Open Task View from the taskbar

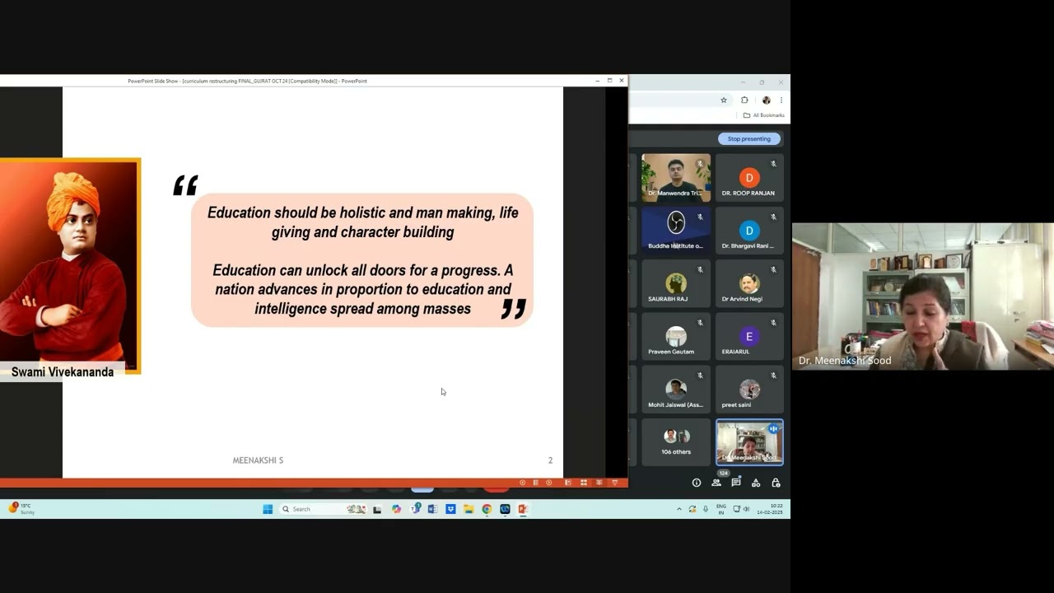coord(377,509)
